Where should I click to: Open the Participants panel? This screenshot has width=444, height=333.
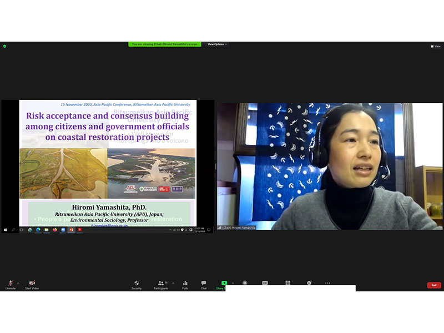[x=160, y=284]
